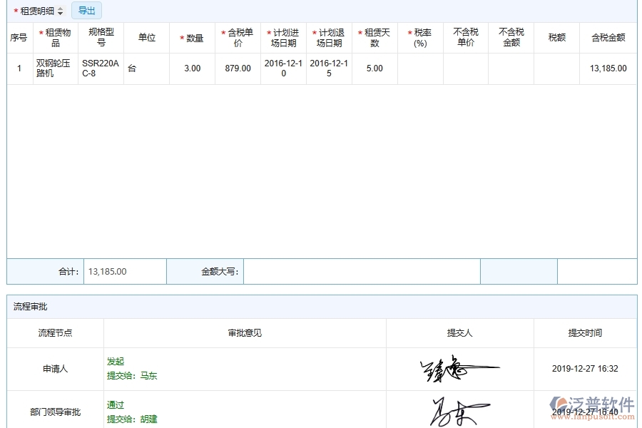Open the 提交给：马东 submission link
642x428 pixels.
[x=132, y=375]
